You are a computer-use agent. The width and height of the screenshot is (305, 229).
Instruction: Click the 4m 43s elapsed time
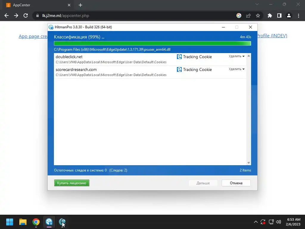245,37
